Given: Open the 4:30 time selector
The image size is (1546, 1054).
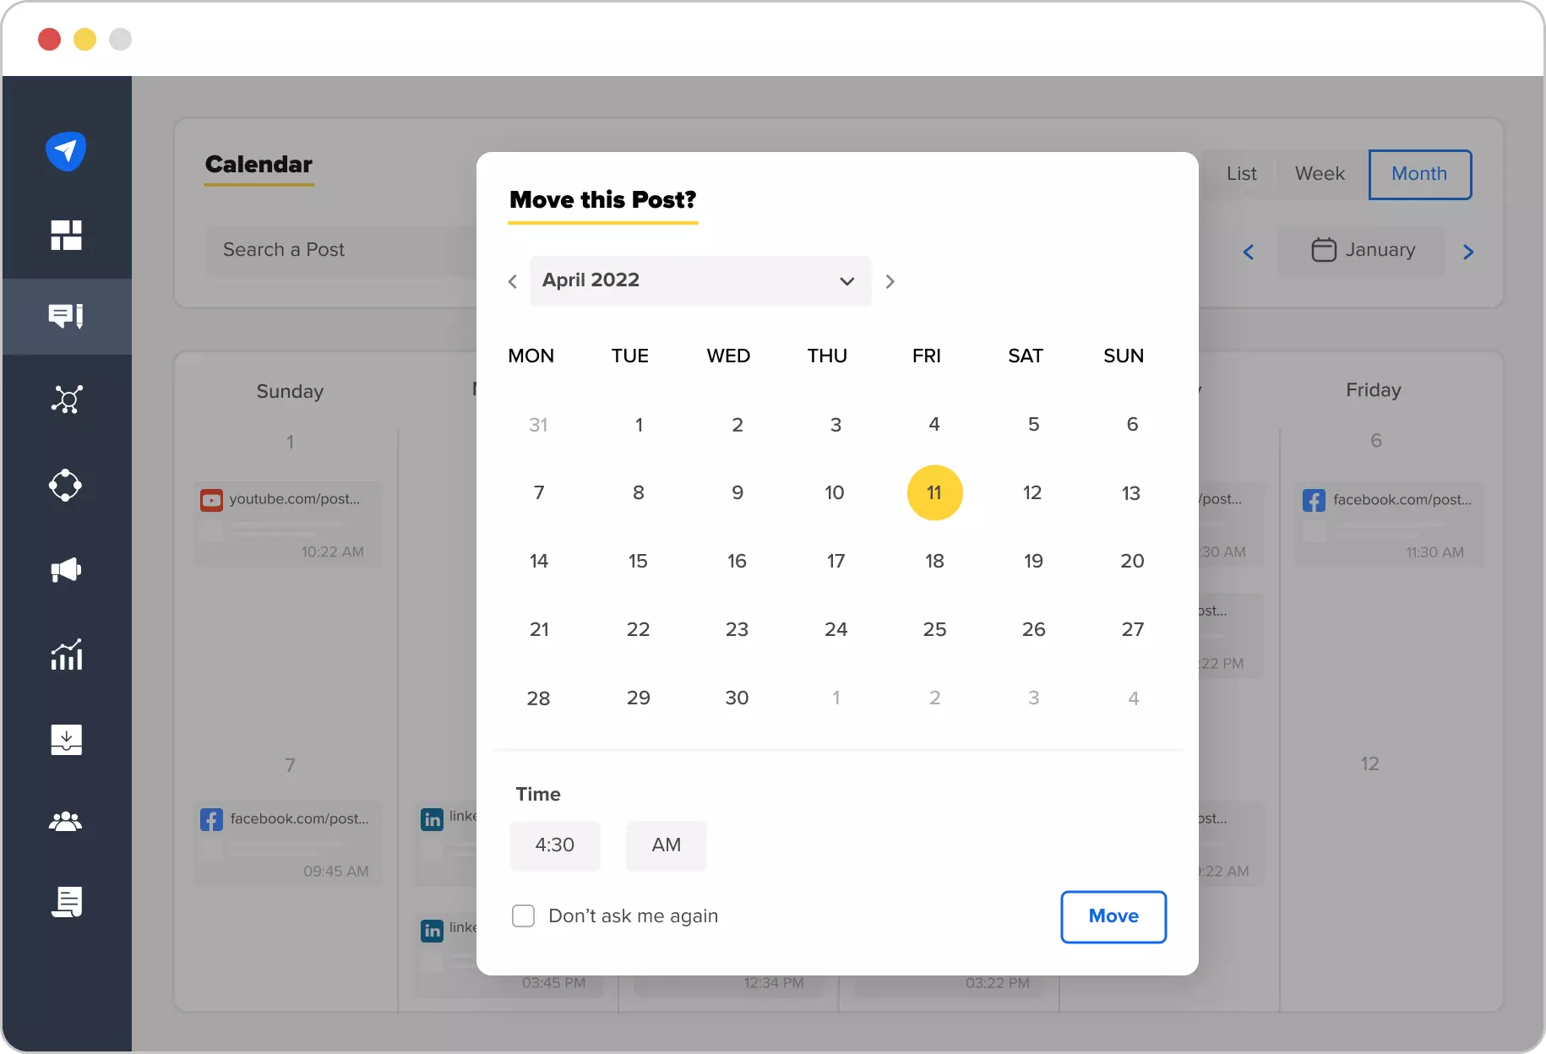Looking at the screenshot, I should click(555, 845).
